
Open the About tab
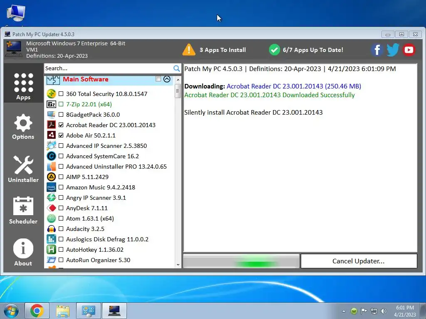point(23,253)
